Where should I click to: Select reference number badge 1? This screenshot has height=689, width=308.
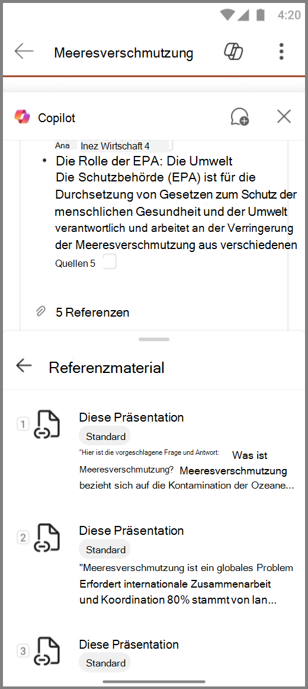click(23, 424)
